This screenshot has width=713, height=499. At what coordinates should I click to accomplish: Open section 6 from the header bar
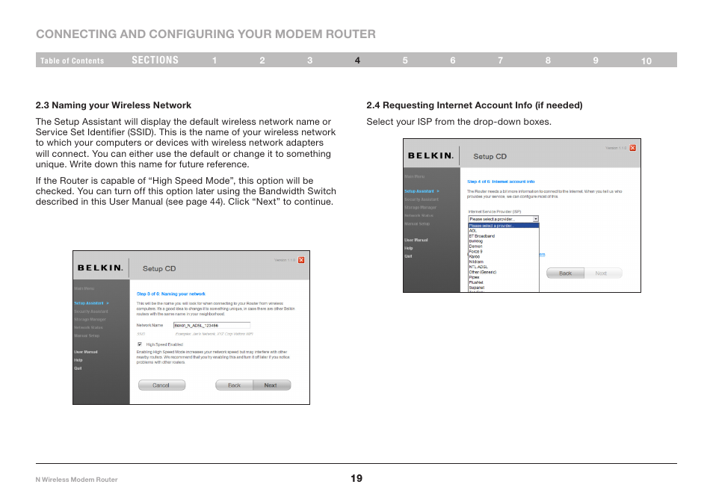tap(453, 61)
